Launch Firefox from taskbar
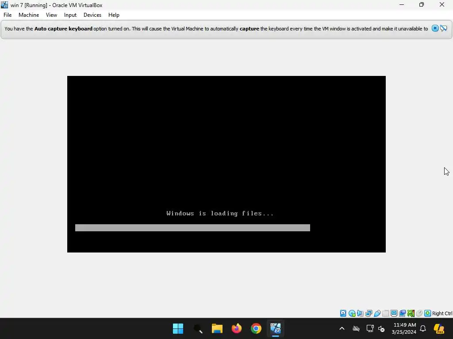Viewport: 453px width, 339px height. 237,328
